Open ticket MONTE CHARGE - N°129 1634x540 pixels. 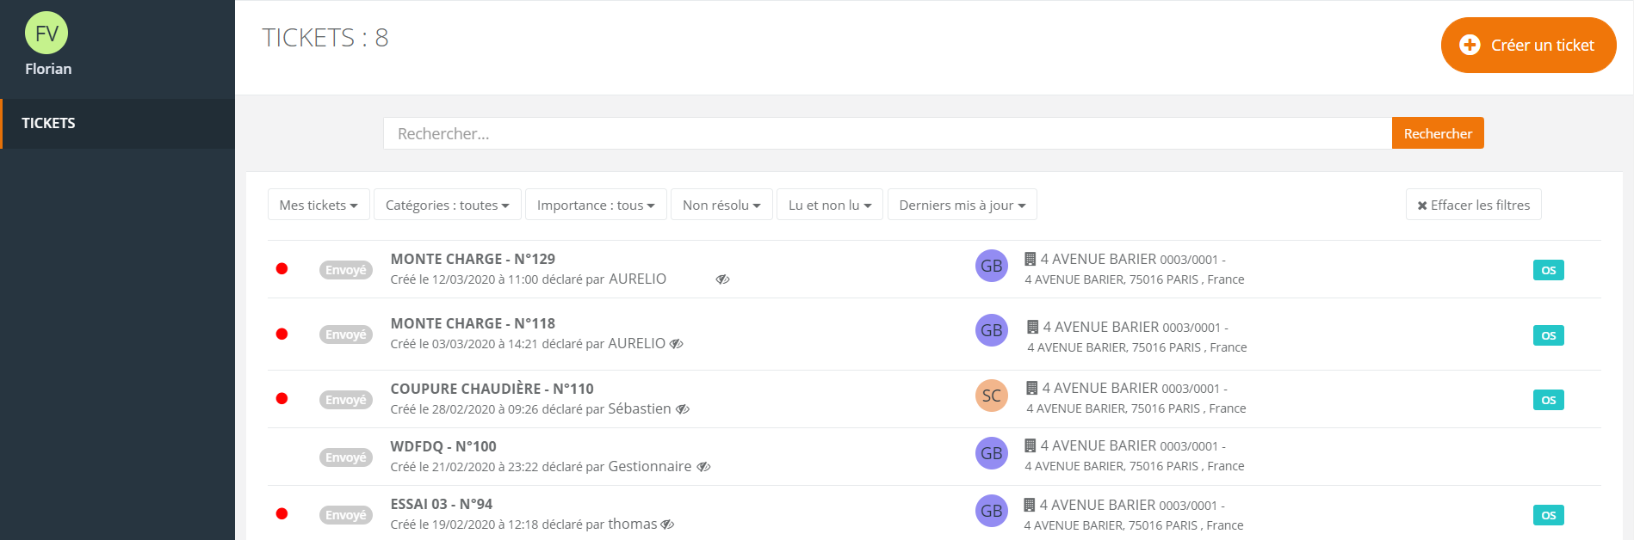point(473,259)
